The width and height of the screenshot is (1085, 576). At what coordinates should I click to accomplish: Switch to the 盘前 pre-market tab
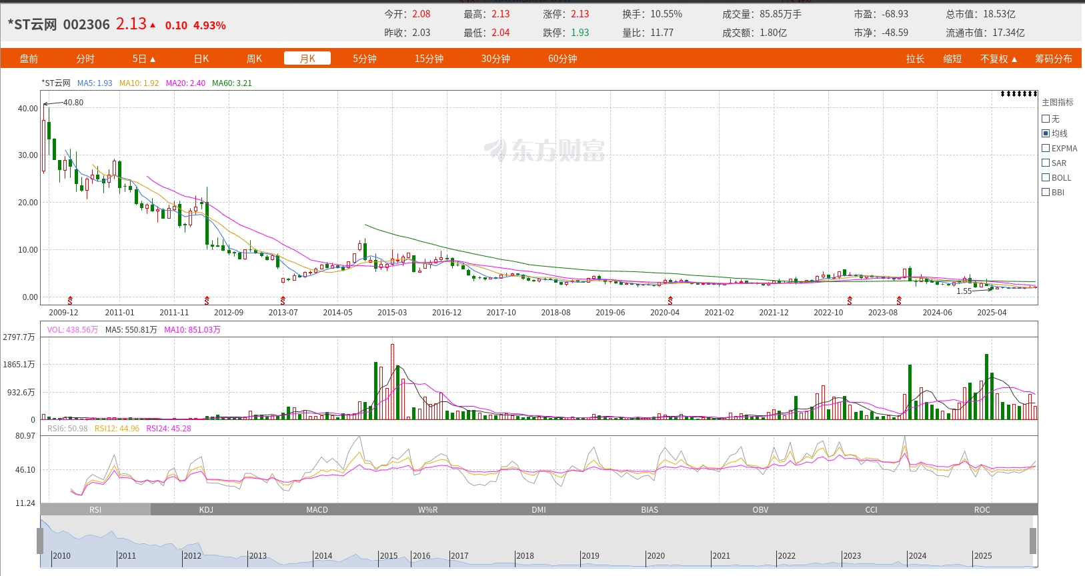pos(29,59)
